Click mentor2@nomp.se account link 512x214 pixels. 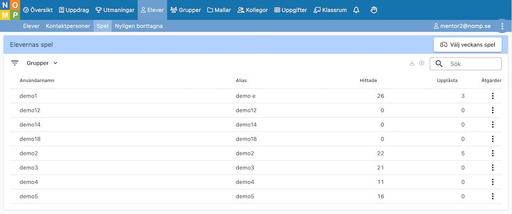point(462,26)
